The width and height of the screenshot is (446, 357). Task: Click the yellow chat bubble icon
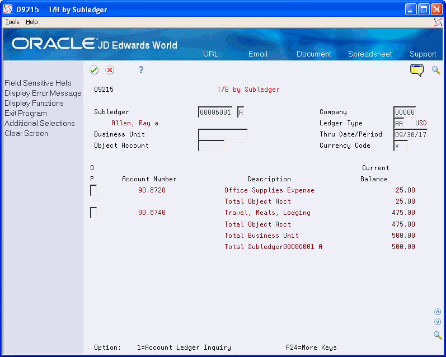coord(417,70)
